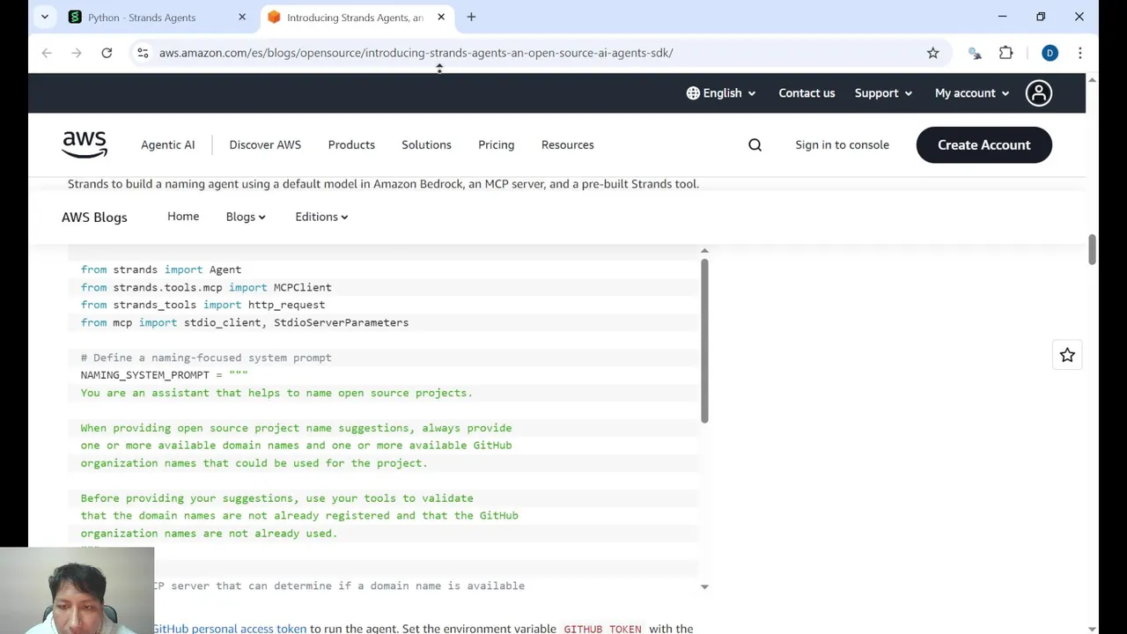Open Chrome three-dot menu

pos(1079,53)
